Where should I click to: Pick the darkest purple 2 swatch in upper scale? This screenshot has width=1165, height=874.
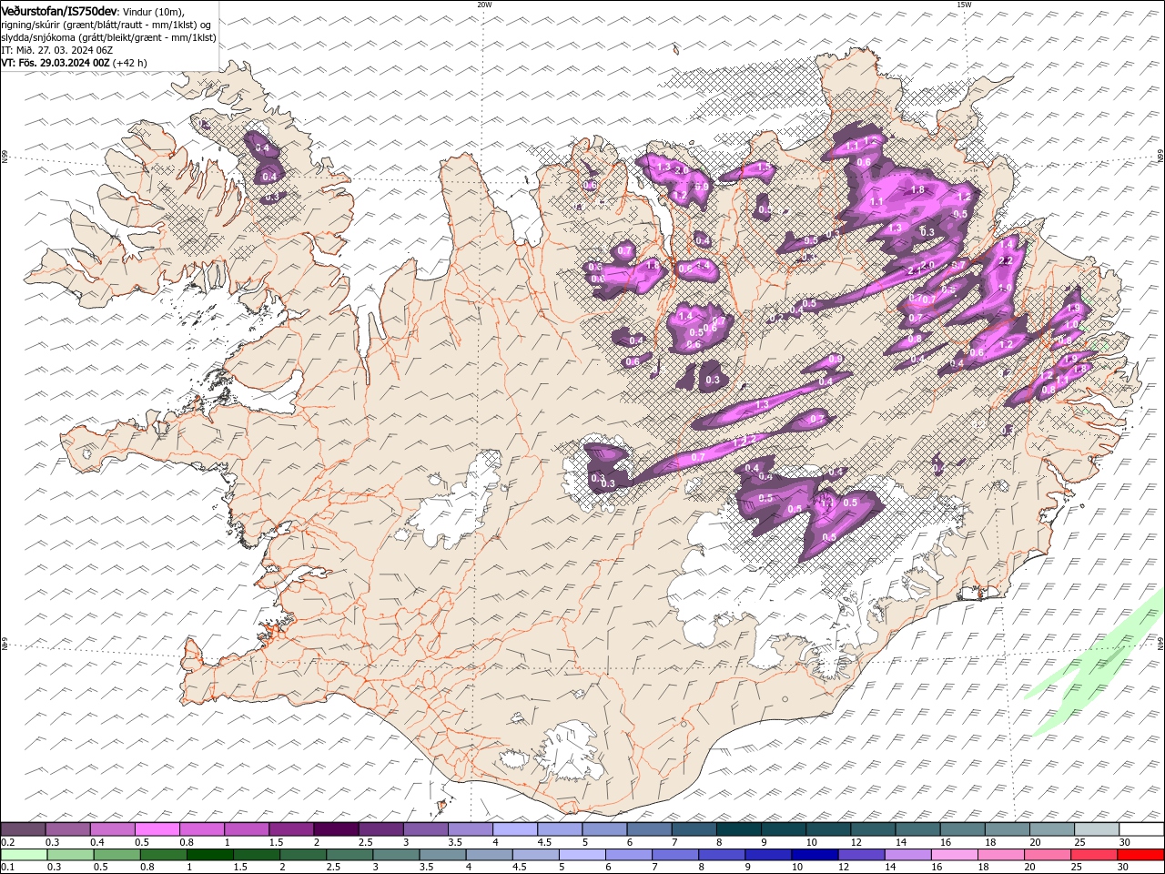point(337,829)
